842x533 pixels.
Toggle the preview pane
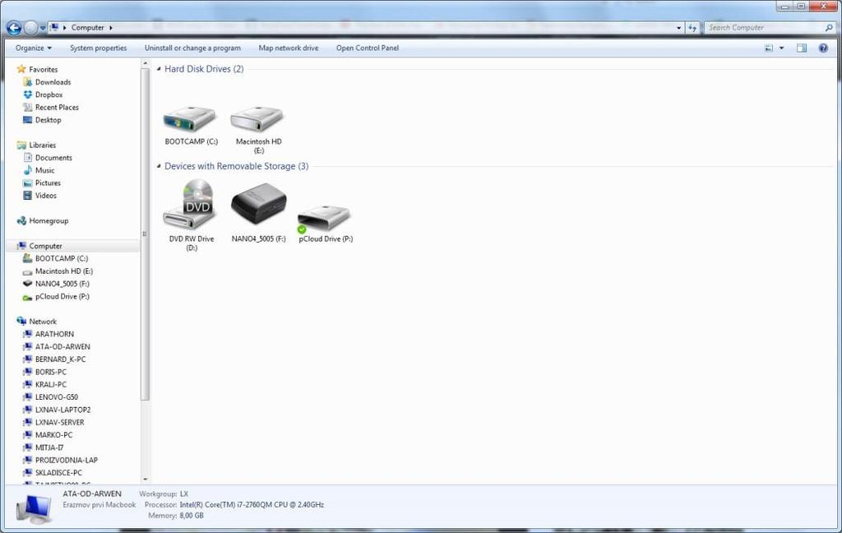pos(801,48)
